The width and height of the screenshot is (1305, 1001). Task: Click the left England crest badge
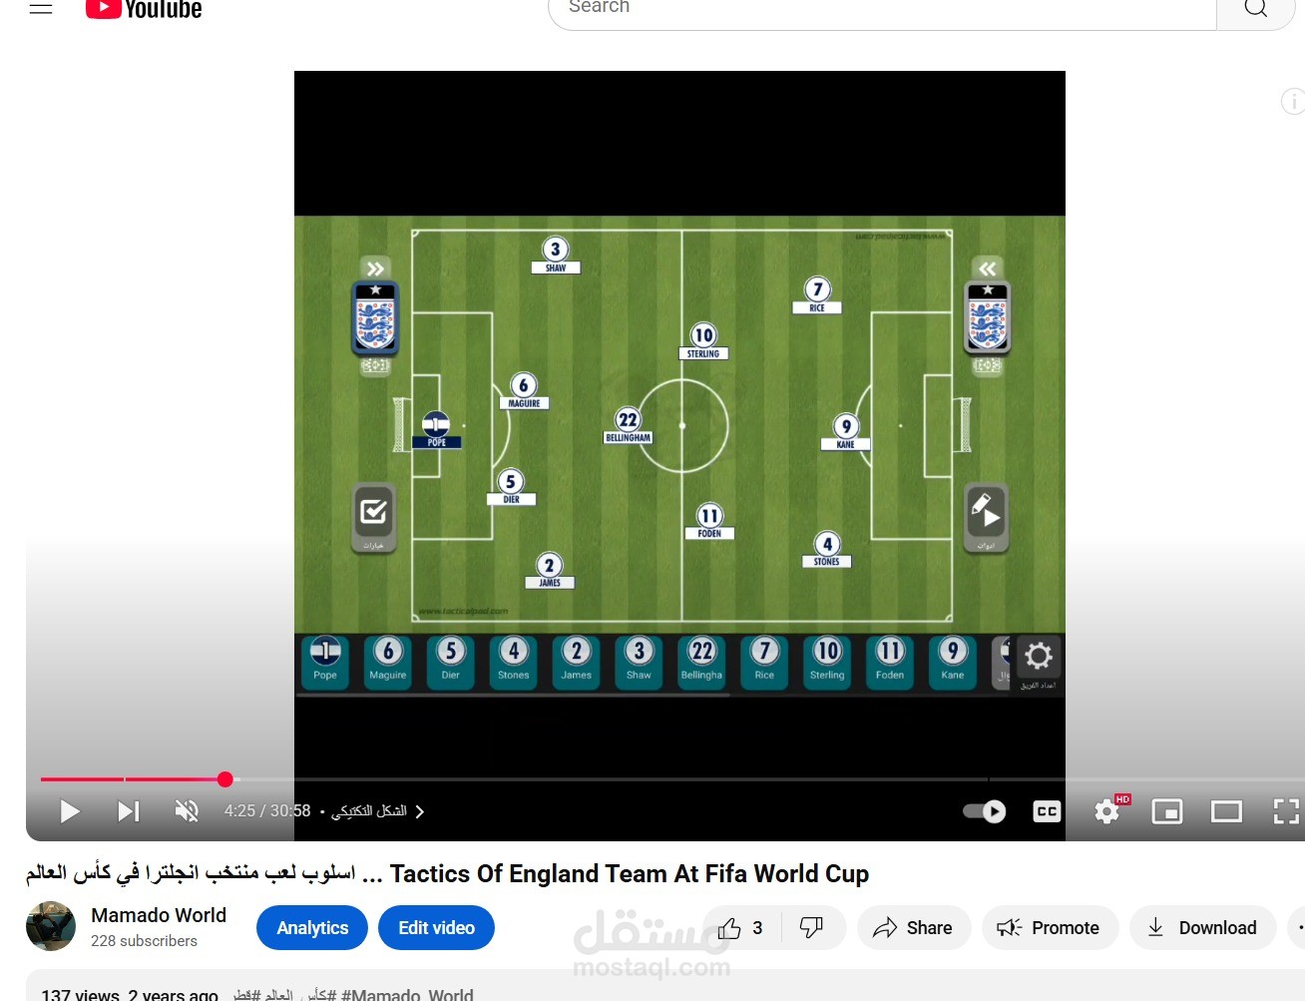point(375,318)
